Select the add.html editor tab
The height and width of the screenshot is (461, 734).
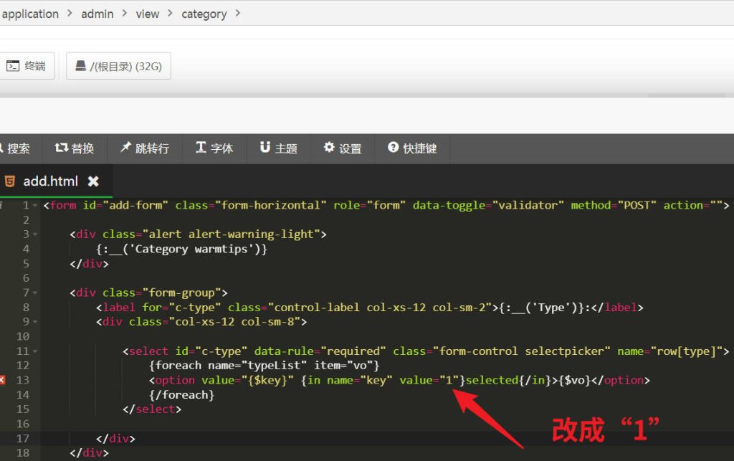coord(50,181)
